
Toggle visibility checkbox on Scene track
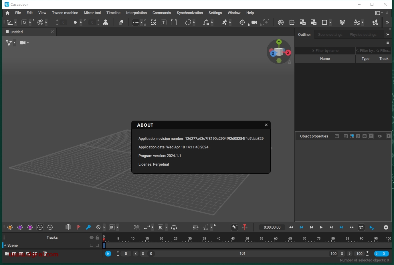(x=92, y=245)
